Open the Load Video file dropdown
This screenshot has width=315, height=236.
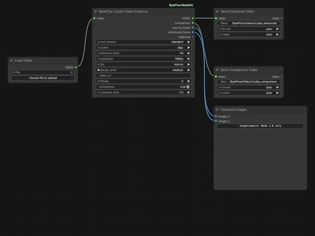43,72
